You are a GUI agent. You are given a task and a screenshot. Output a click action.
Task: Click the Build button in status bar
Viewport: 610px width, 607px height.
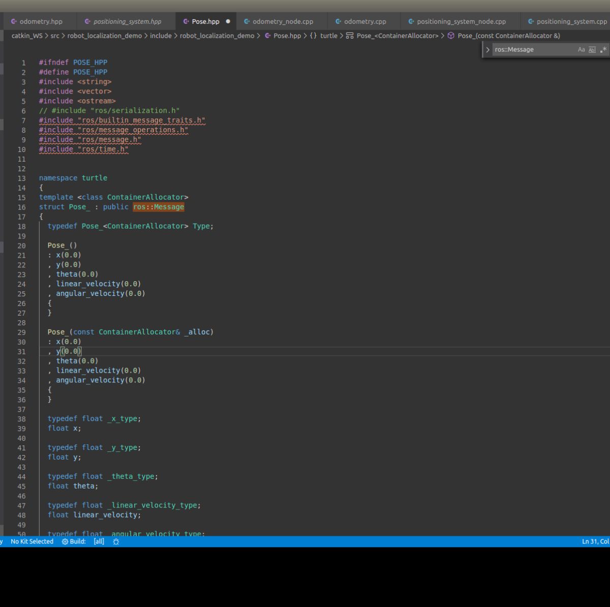point(74,541)
